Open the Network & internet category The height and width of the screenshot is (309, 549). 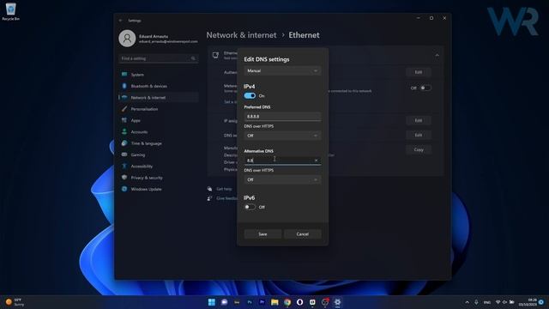pos(159,97)
